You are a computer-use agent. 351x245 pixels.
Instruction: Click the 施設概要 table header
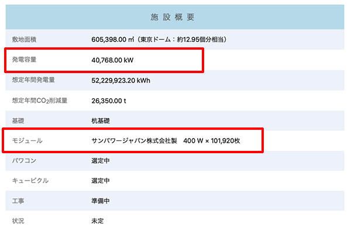tap(175, 18)
